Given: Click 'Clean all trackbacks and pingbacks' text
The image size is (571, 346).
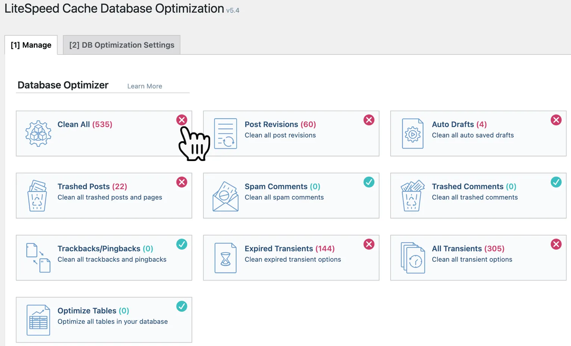Looking at the screenshot, I should click(112, 259).
